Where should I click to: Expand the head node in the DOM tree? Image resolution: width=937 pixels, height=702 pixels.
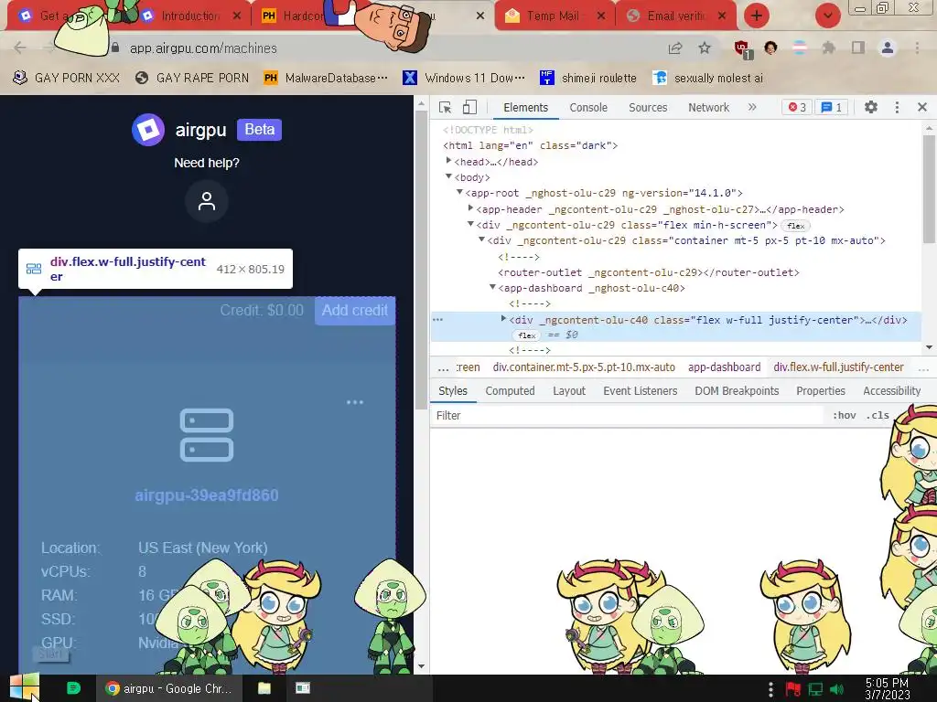[448, 161]
